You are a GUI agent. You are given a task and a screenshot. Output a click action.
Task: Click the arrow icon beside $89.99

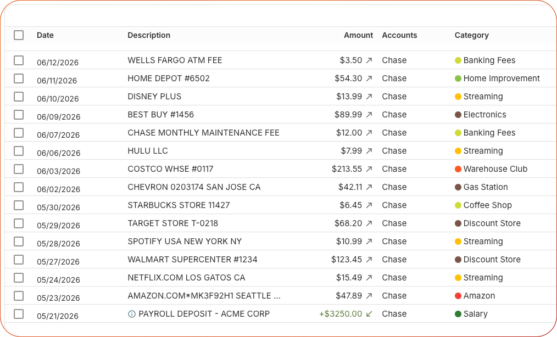[x=369, y=115]
